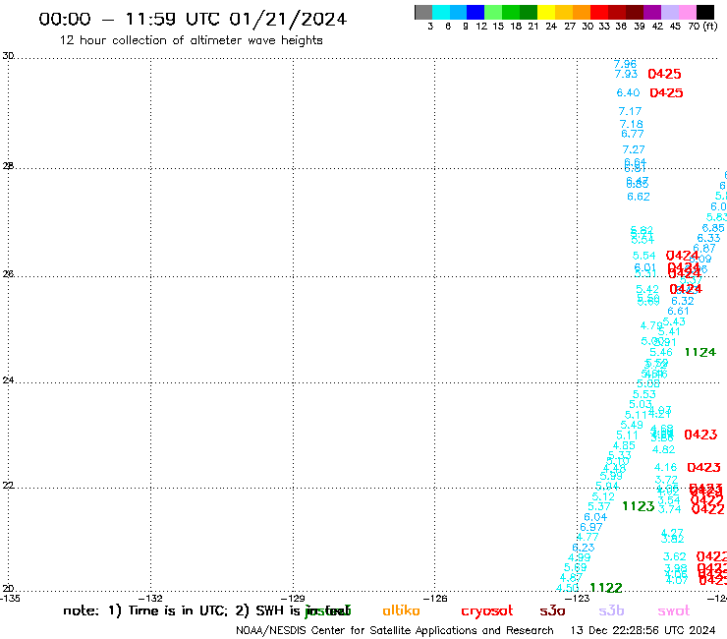This screenshot has width=727, height=639.
Task: Click the wave height value '5.53'
Action: click(x=644, y=394)
